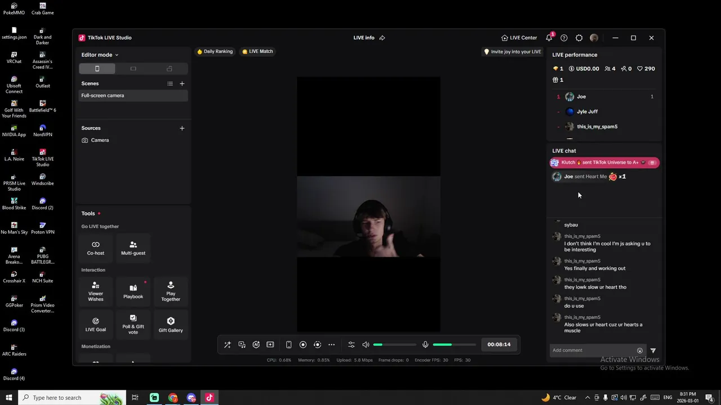The width and height of the screenshot is (721, 405).
Task: Click the Klutch TikTok Universe gift banner
Action: click(604, 163)
